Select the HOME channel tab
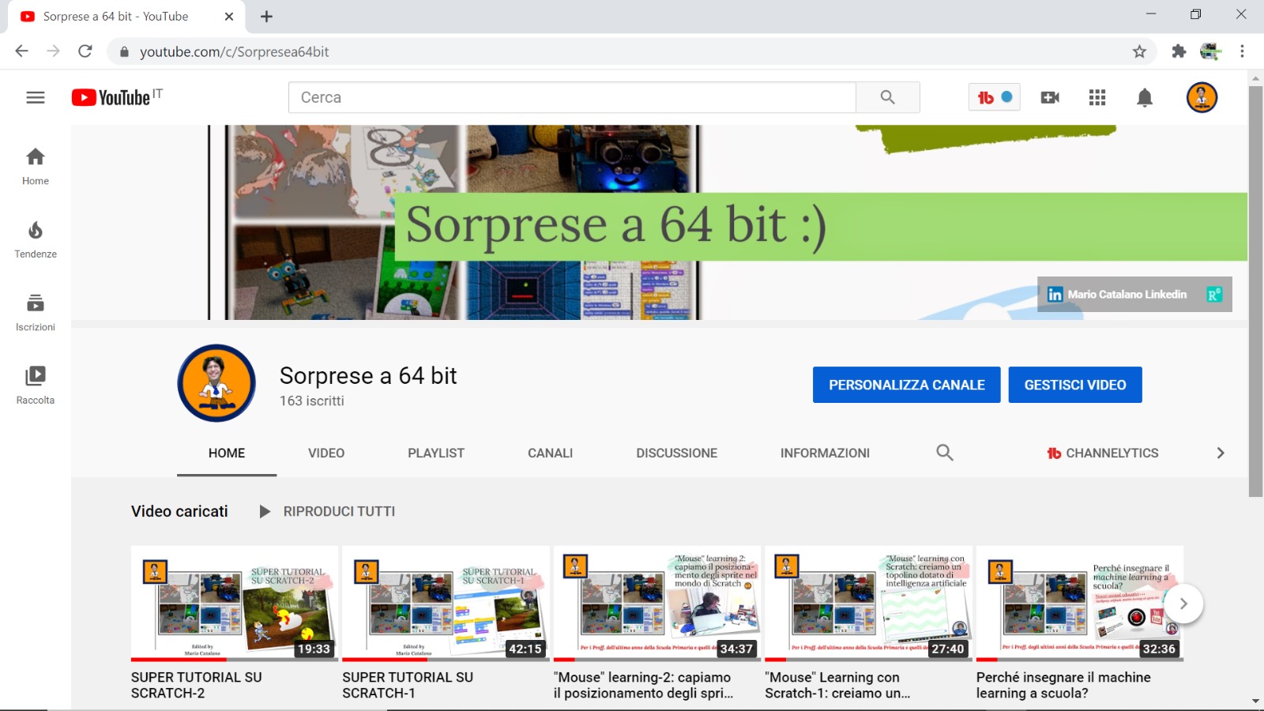The image size is (1264, 711). 227,453
